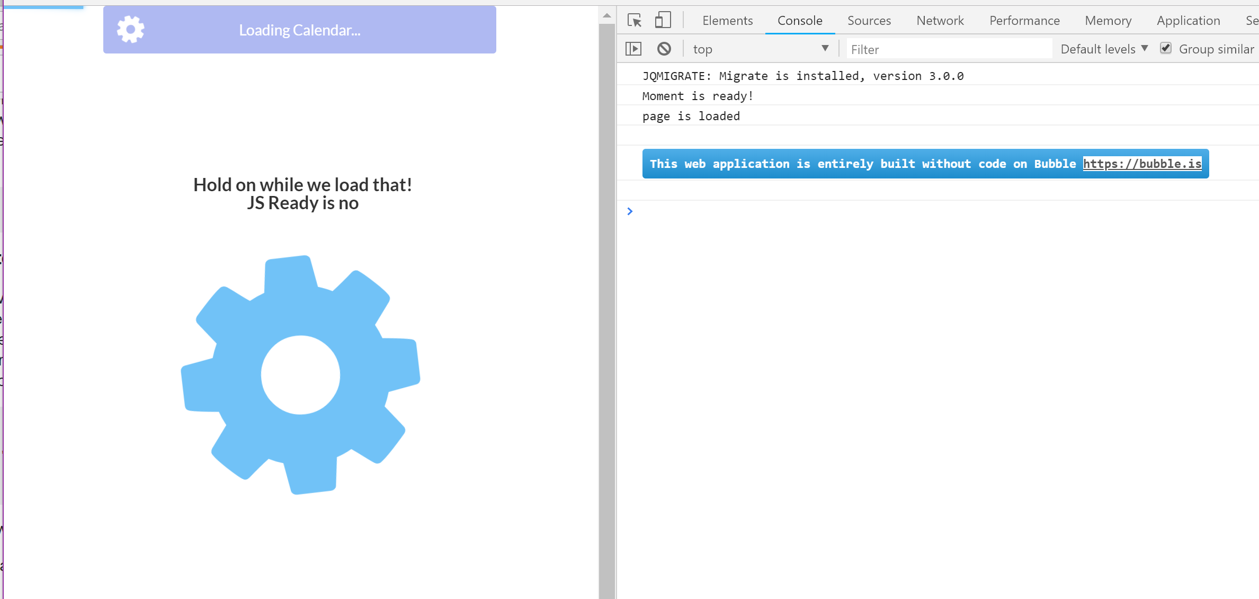This screenshot has height=599, width=1259.
Task: Expand the Default levels dropdown
Action: (x=1104, y=49)
